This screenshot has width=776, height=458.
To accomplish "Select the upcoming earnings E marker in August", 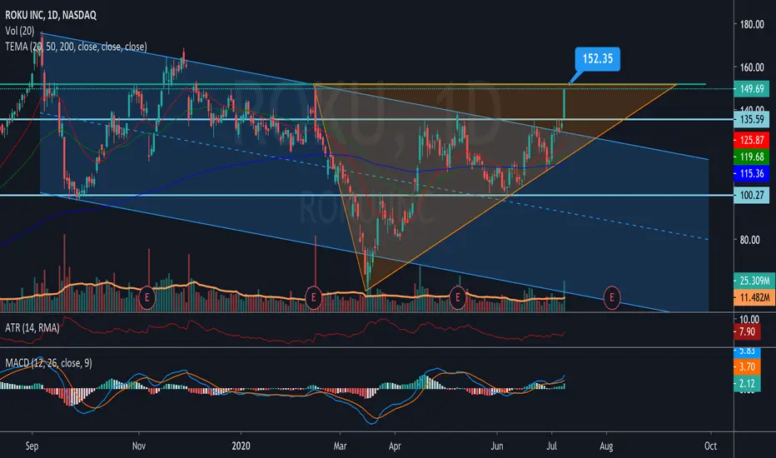I will click(612, 297).
